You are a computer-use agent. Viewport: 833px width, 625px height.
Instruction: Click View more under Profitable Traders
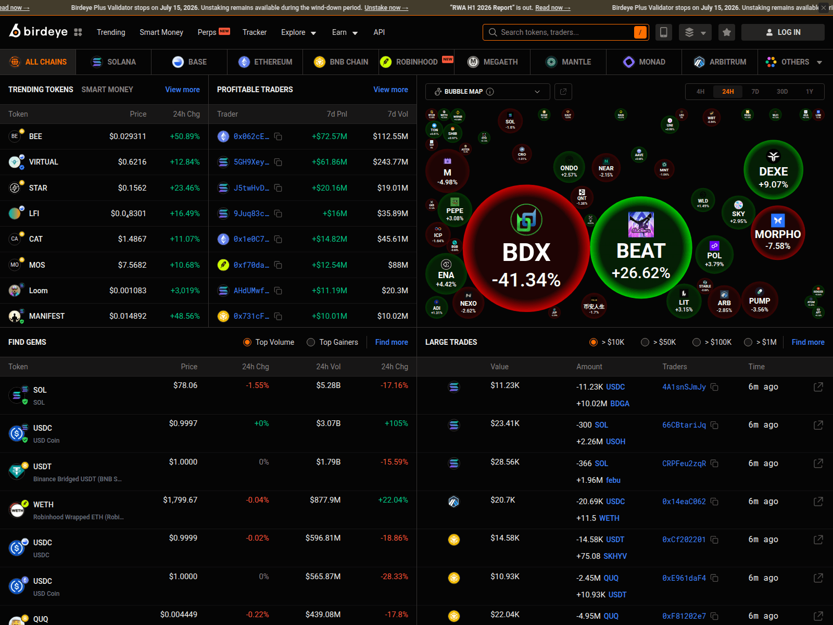click(390, 90)
